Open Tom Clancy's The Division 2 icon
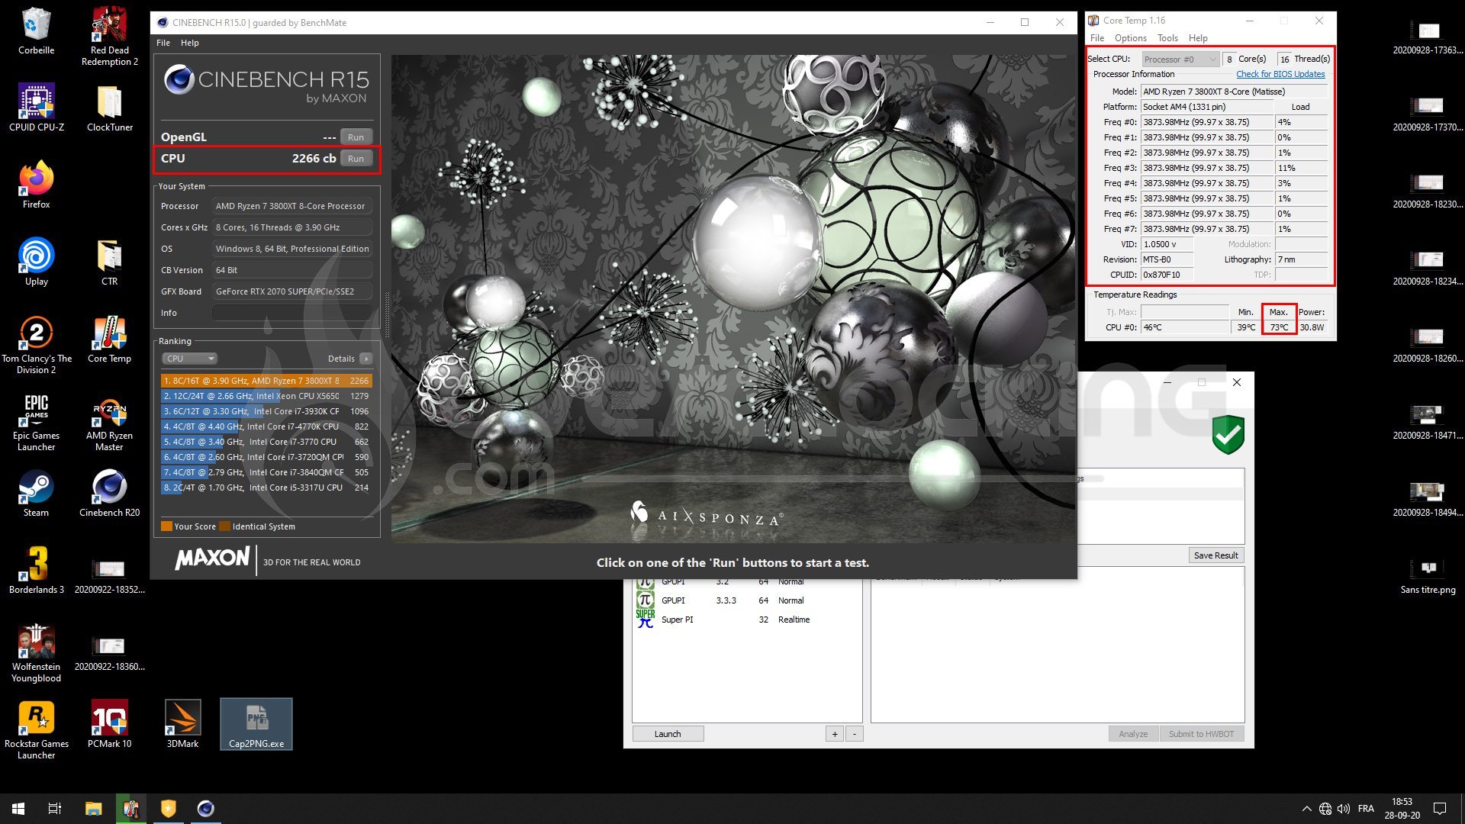The height and width of the screenshot is (824, 1465). point(36,345)
